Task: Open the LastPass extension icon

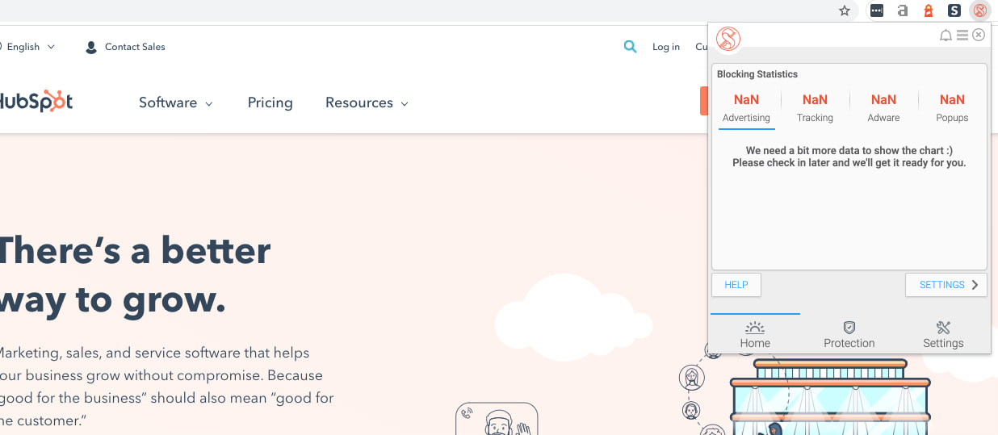Action: pos(877,10)
